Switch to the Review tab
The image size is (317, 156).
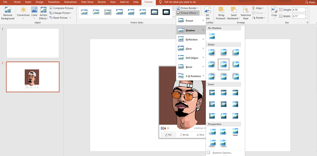tap(102, 2)
